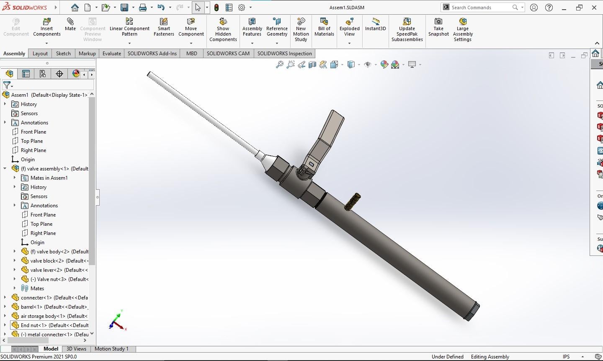
Task: Click the IPS unit system in status bar
Action: (x=566, y=357)
